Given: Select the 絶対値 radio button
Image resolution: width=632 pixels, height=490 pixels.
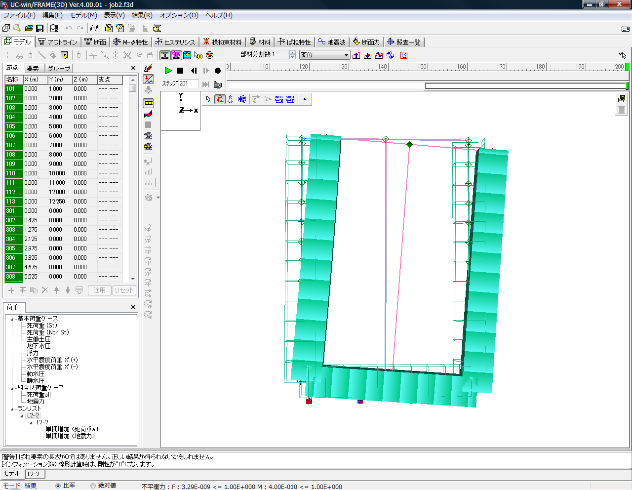Looking at the screenshot, I should pos(93,486).
